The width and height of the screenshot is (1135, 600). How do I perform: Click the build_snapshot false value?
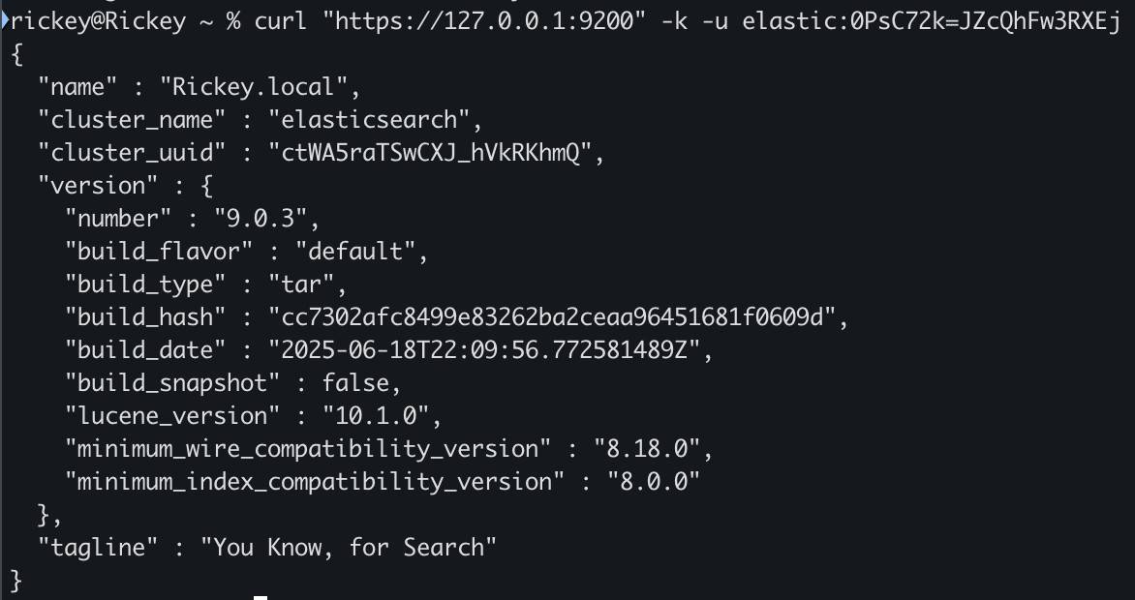tap(354, 383)
